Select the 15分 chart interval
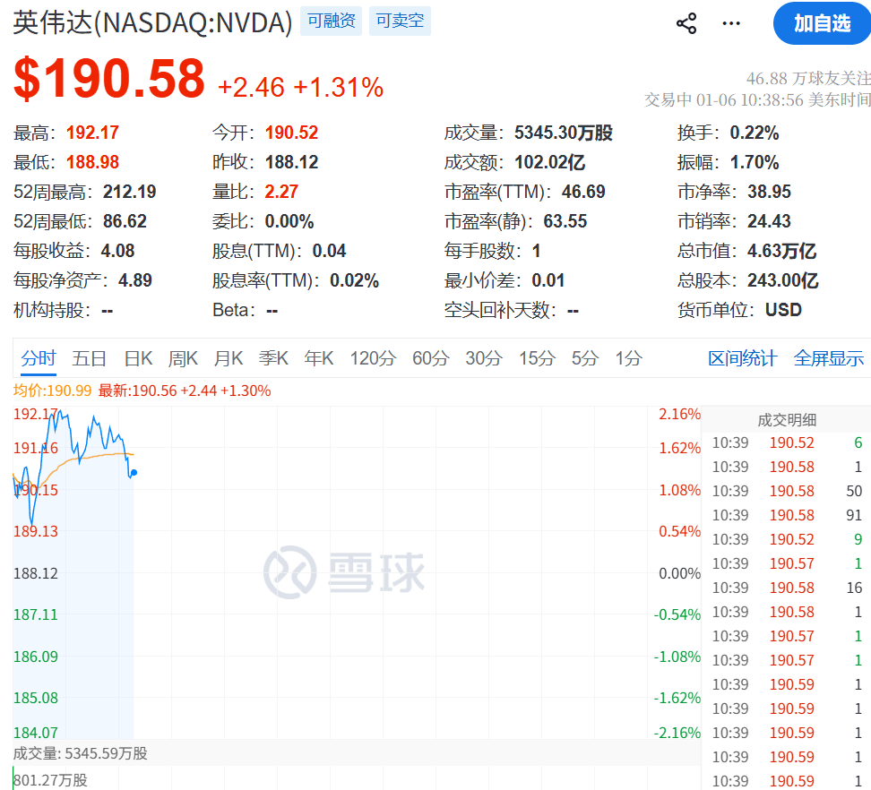 (x=537, y=358)
